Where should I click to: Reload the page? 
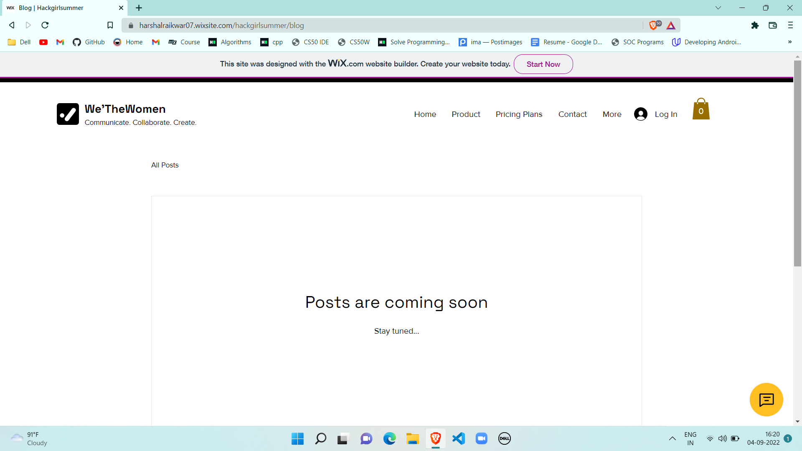tap(45, 25)
